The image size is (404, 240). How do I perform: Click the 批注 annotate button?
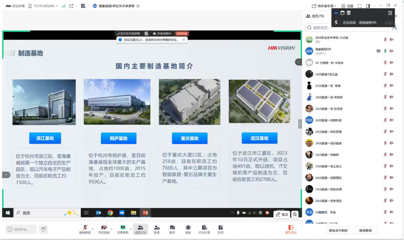point(282,214)
